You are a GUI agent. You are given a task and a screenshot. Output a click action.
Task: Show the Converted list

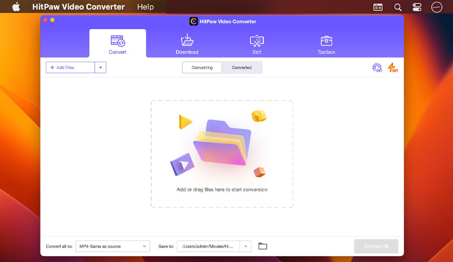pos(242,68)
